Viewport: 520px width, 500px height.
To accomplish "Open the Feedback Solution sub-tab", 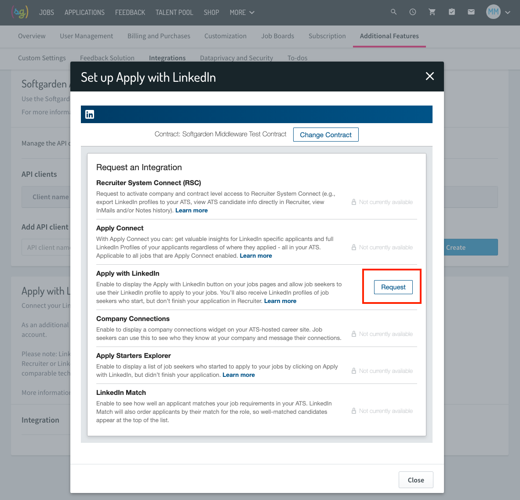I will [x=107, y=58].
